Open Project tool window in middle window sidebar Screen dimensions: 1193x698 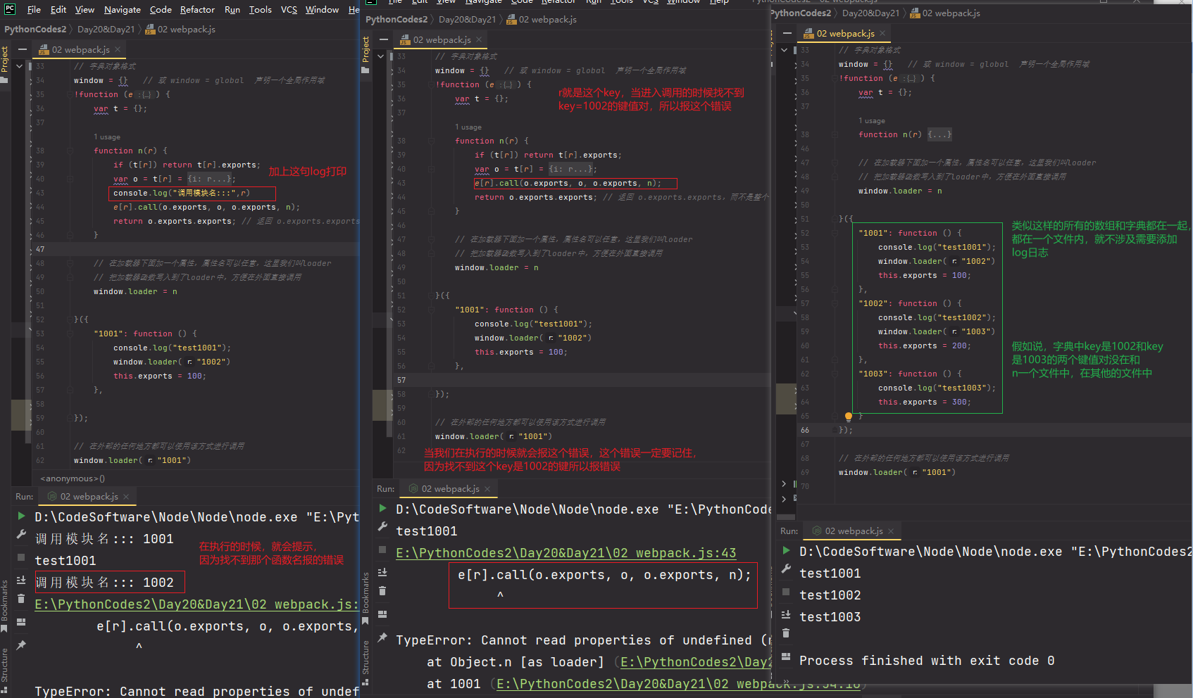pos(366,54)
